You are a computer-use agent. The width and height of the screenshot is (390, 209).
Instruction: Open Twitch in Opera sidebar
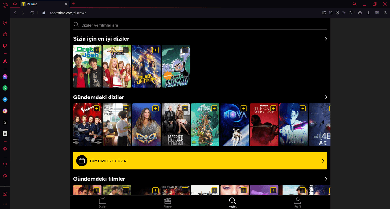point(5,46)
